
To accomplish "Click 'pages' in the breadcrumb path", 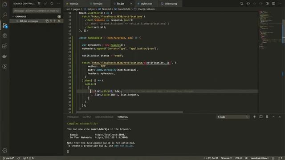I will 77,9.
